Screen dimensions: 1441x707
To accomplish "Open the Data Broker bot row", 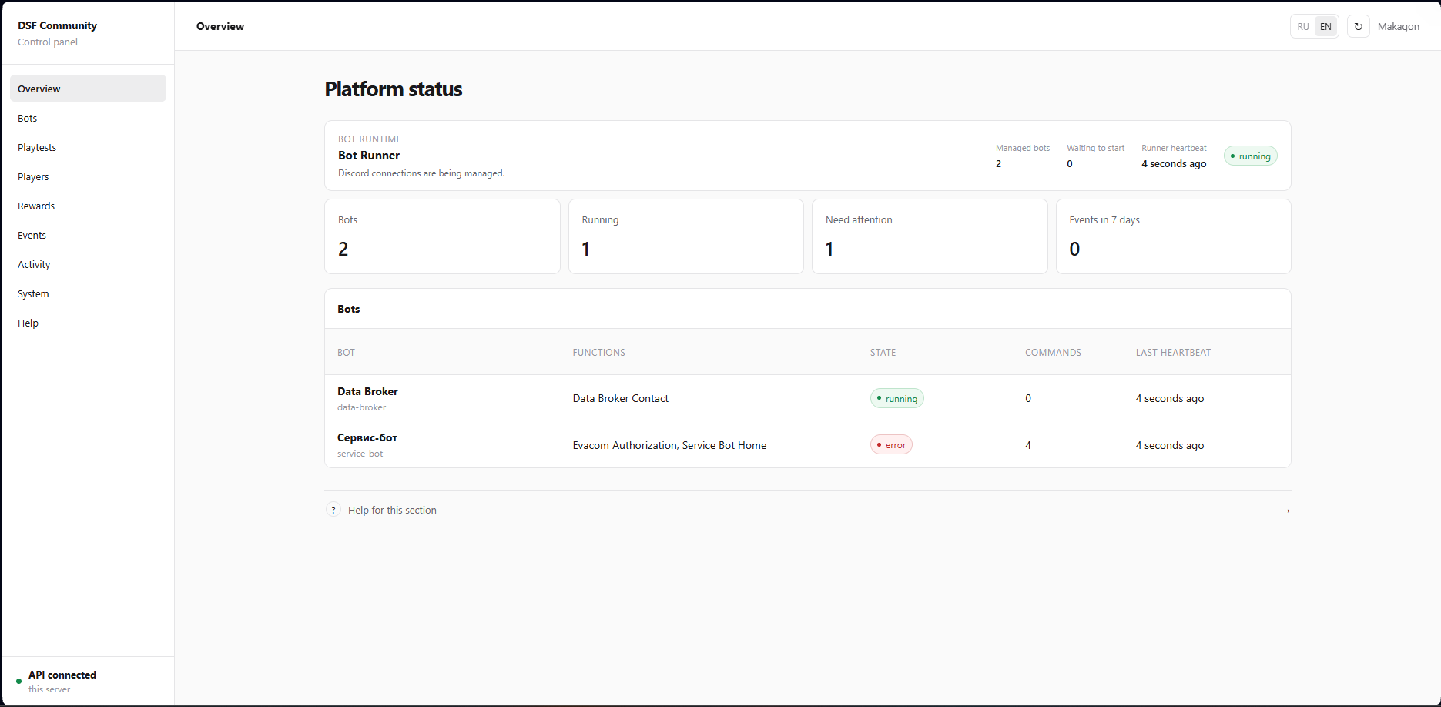I will coord(807,398).
